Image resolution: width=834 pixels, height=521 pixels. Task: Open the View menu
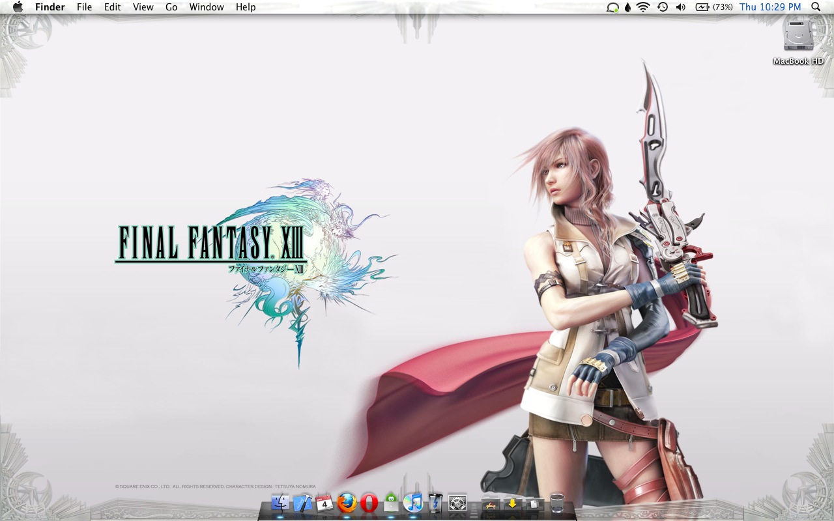coord(143,7)
